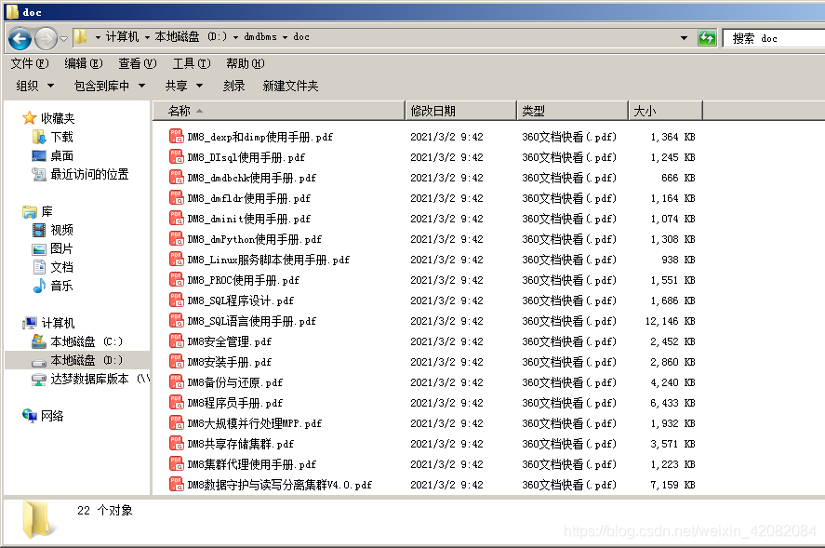
Task: Select PDF icon of DM8_PROC使用手册.pdf
Action: click(177, 280)
